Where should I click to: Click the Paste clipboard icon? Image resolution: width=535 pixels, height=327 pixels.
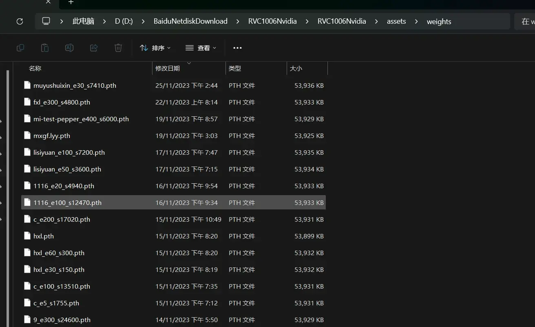(x=45, y=48)
